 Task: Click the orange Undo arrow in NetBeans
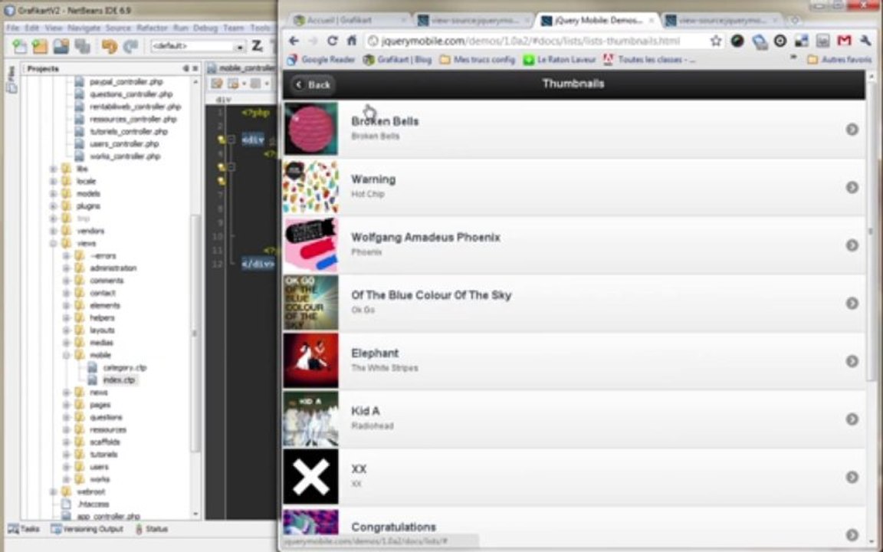point(110,46)
